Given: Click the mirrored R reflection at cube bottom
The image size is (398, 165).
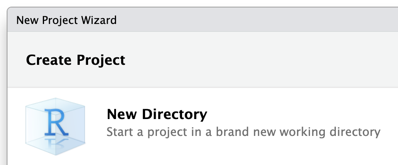Looking at the screenshot, I should [x=56, y=142].
